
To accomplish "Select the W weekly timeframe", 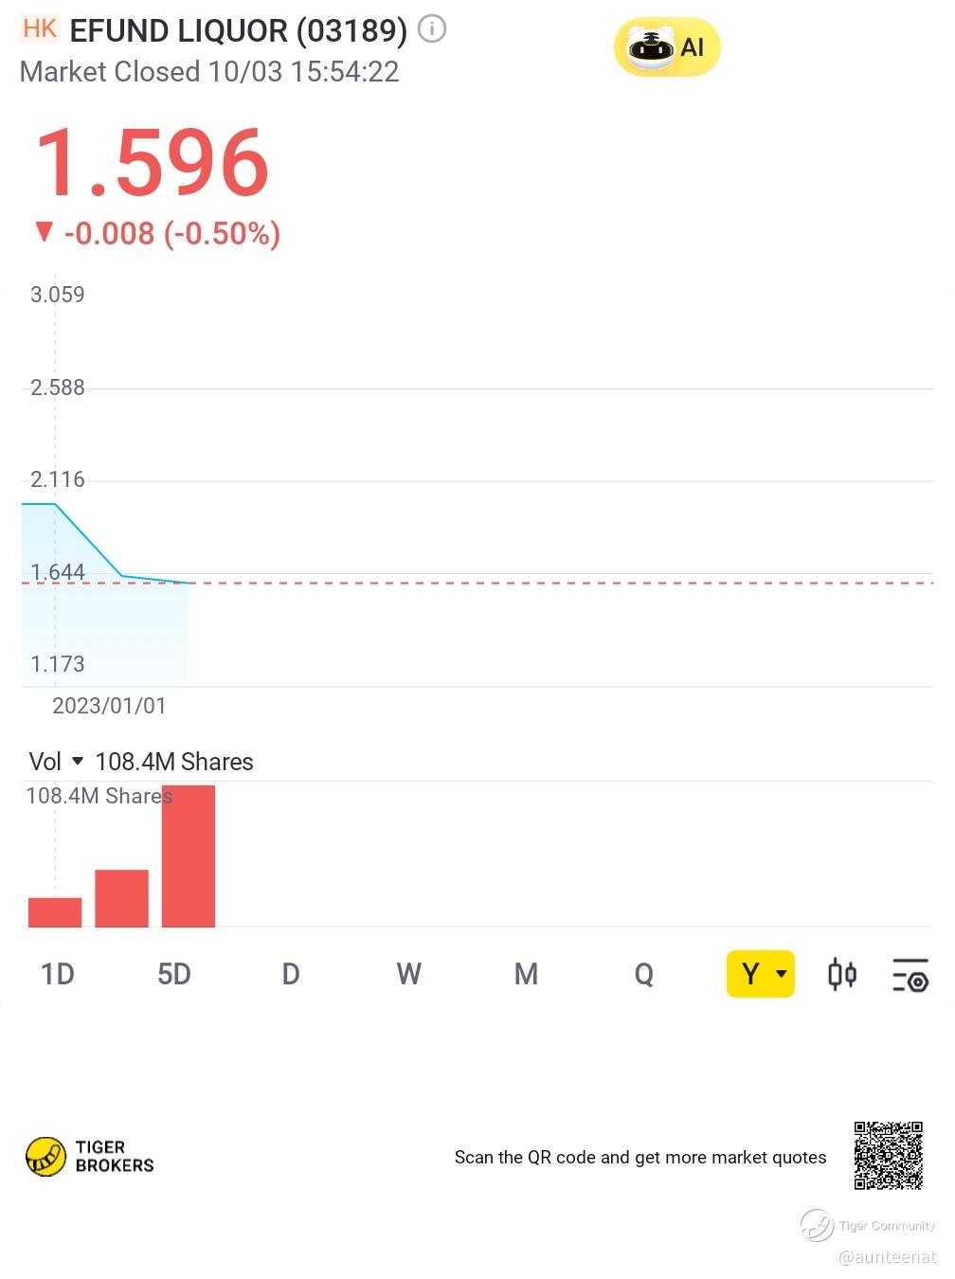I will 408,974.
